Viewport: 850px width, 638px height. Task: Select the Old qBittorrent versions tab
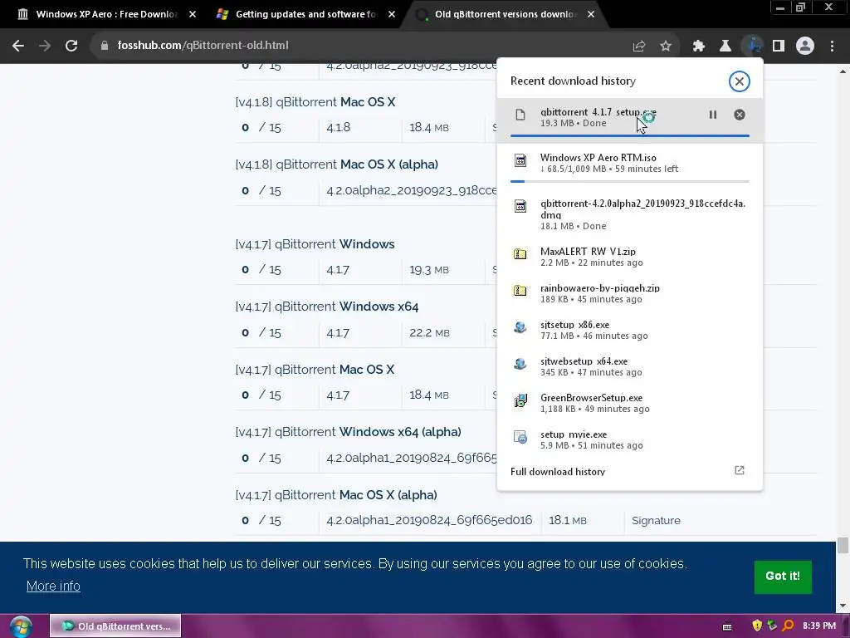[504, 14]
